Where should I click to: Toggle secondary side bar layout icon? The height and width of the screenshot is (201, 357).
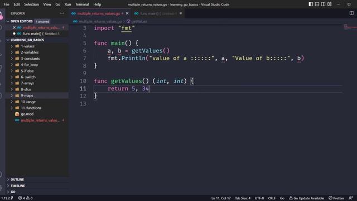323,4
